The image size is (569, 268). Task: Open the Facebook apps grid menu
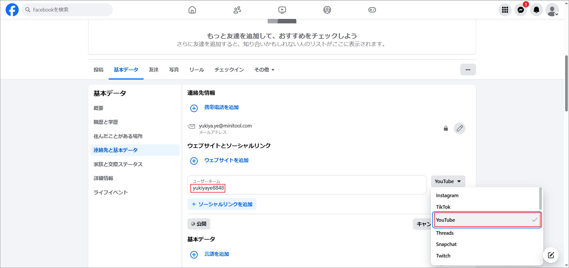pyautogui.click(x=505, y=10)
